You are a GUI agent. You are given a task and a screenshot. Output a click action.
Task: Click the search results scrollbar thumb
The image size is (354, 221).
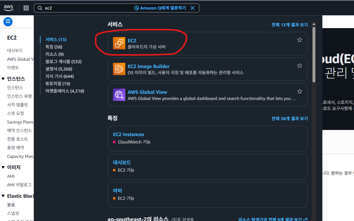pos(314,55)
